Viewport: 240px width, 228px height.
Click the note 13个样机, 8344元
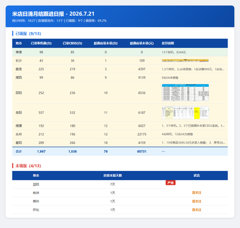[174, 52]
